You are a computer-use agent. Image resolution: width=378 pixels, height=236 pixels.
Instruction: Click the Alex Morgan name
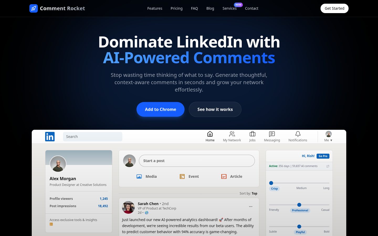[63, 179]
